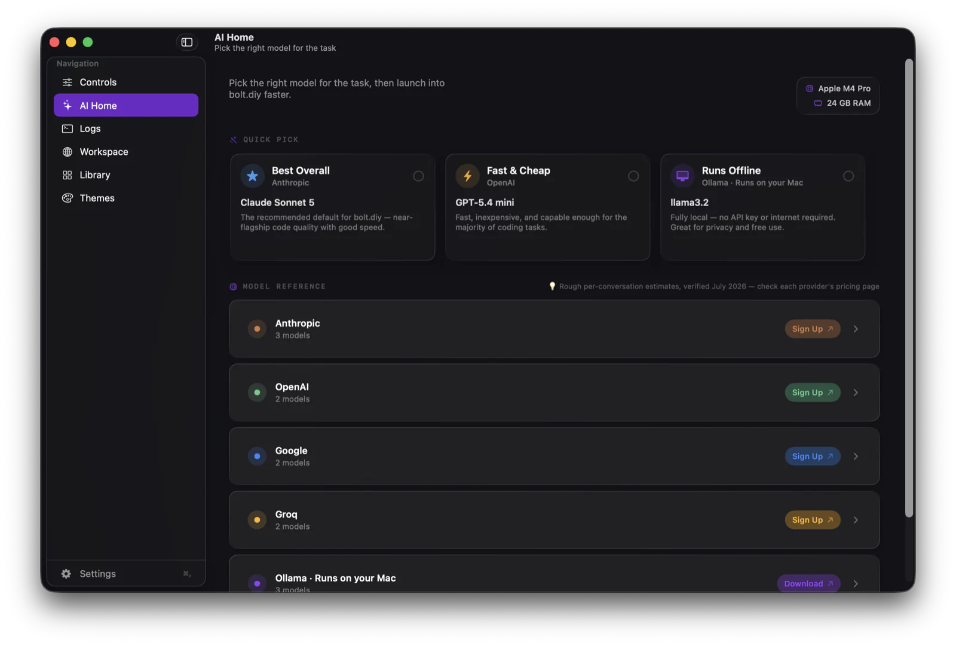The height and width of the screenshot is (646, 956).
Task: Click Sign Up for Anthropic
Action: pos(813,329)
